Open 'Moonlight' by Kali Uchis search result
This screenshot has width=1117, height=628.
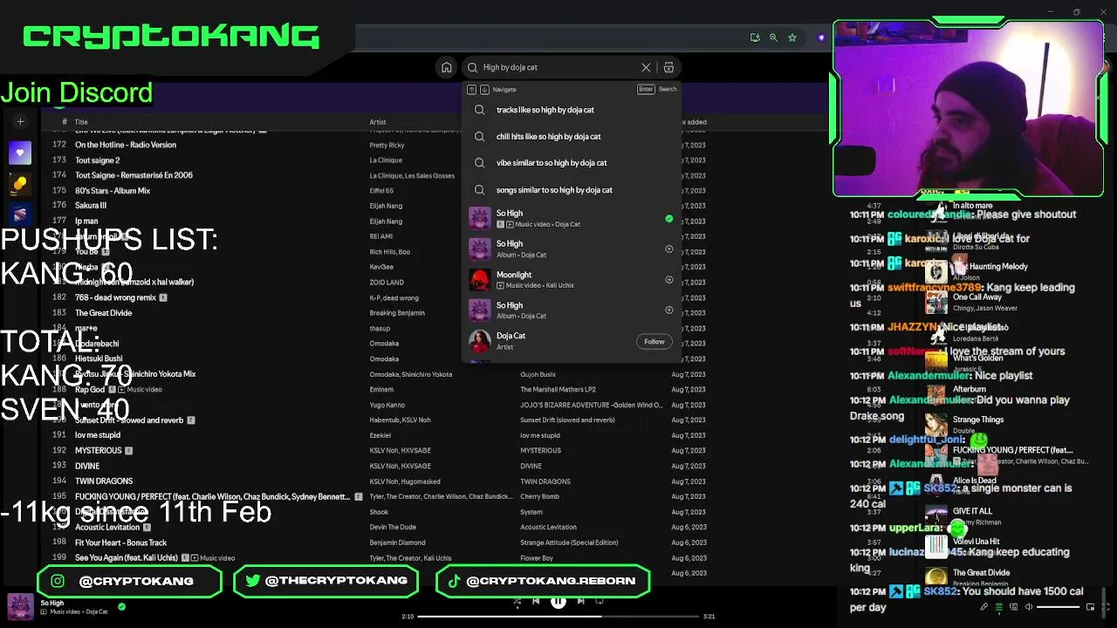pos(572,279)
